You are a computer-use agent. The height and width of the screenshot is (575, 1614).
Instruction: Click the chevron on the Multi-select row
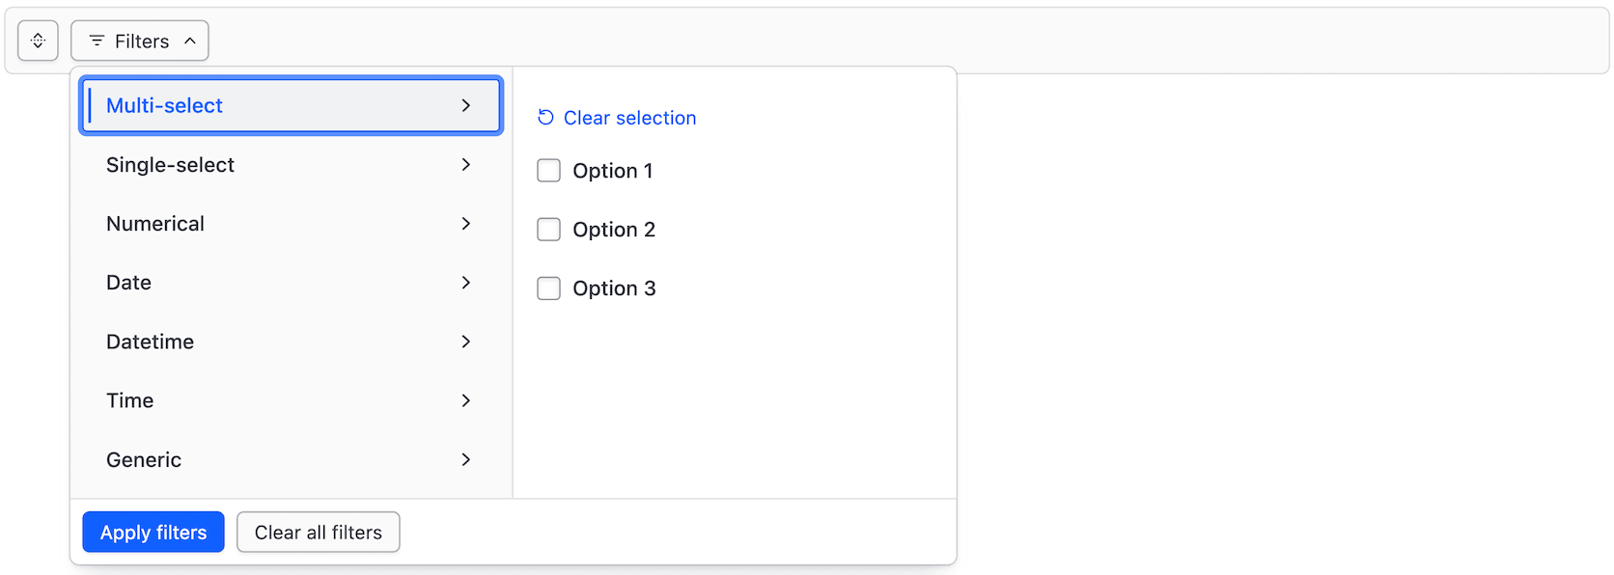(x=466, y=106)
